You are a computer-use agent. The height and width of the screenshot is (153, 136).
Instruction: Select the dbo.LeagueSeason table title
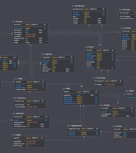(74, 126)
